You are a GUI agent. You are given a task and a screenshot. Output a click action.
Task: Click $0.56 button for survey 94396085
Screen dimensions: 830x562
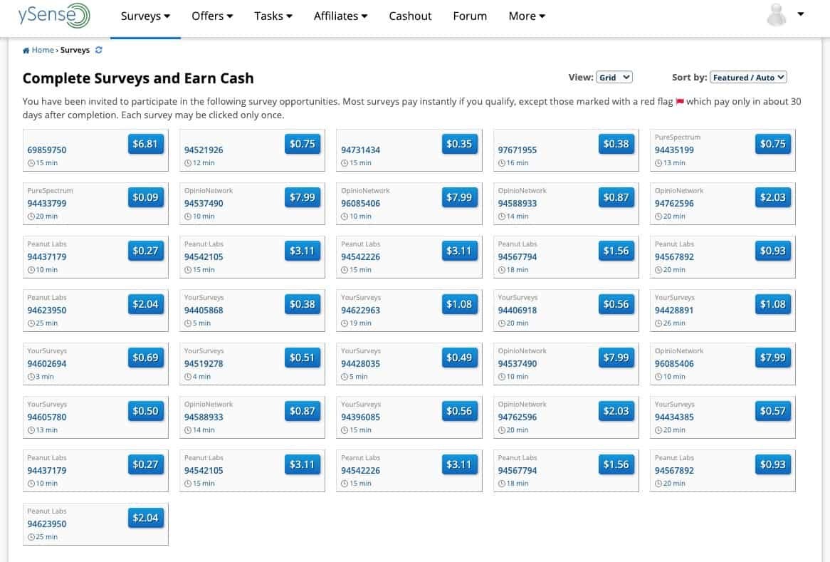tap(459, 412)
